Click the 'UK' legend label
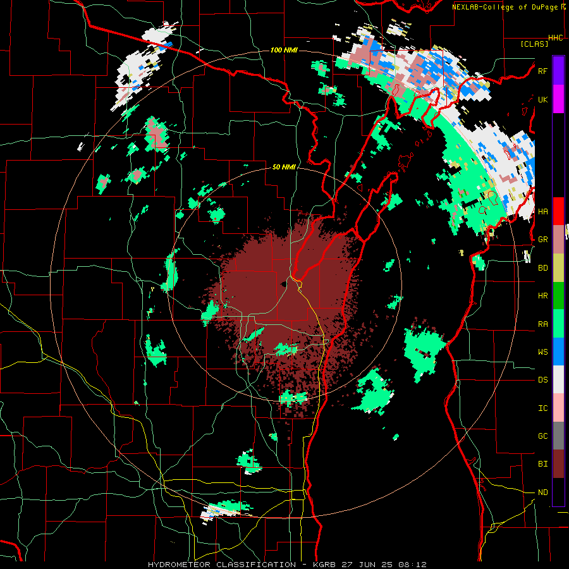The height and width of the screenshot is (569, 569). [542, 99]
